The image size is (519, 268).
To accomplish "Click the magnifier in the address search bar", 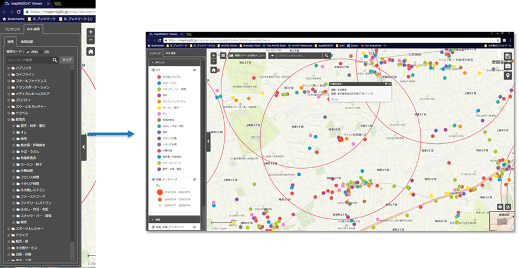I will pyautogui.click(x=326, y=56).
